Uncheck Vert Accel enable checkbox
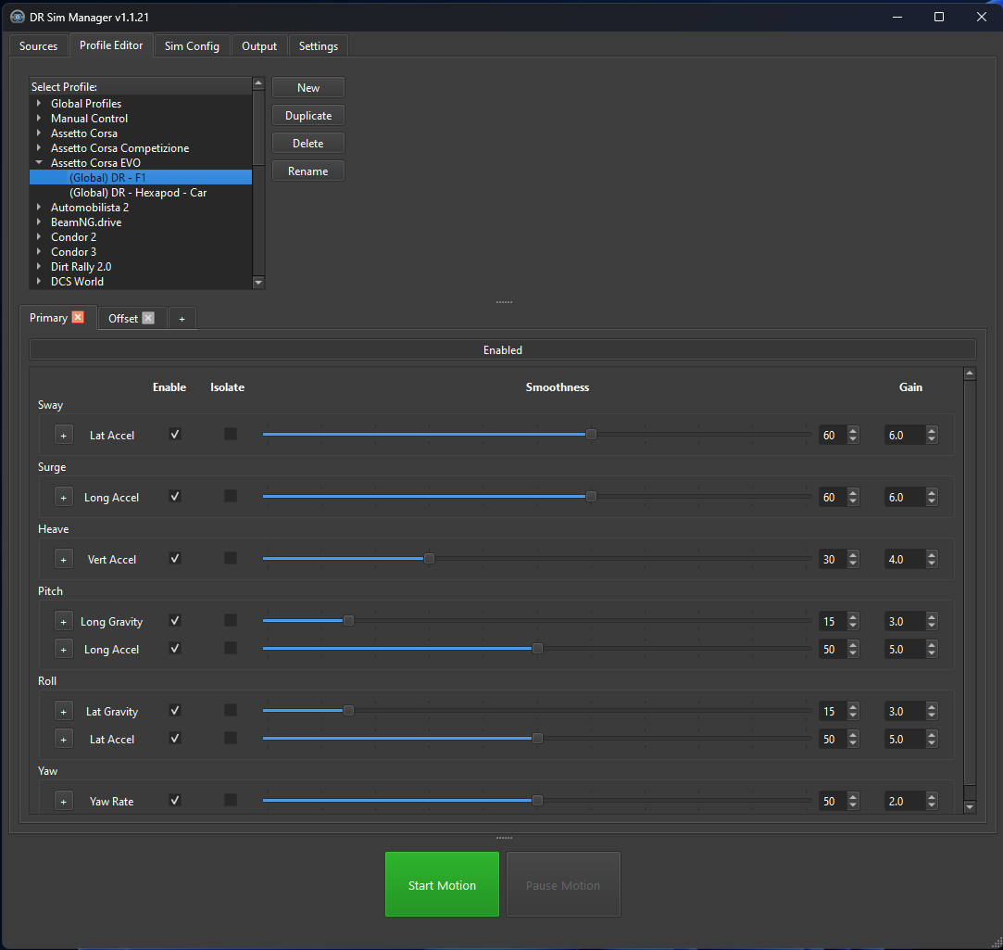 click(175, 558)
